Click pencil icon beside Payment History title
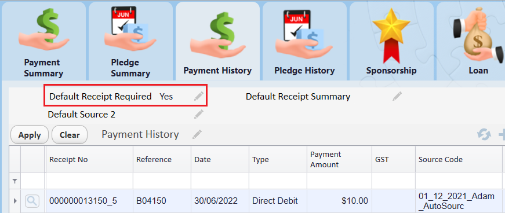 197,134
